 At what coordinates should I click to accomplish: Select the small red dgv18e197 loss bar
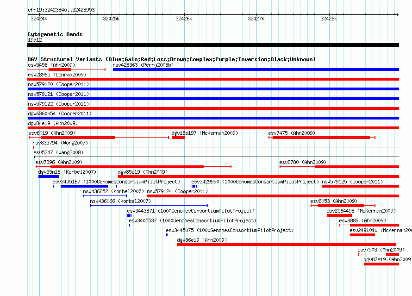(178, 138)
